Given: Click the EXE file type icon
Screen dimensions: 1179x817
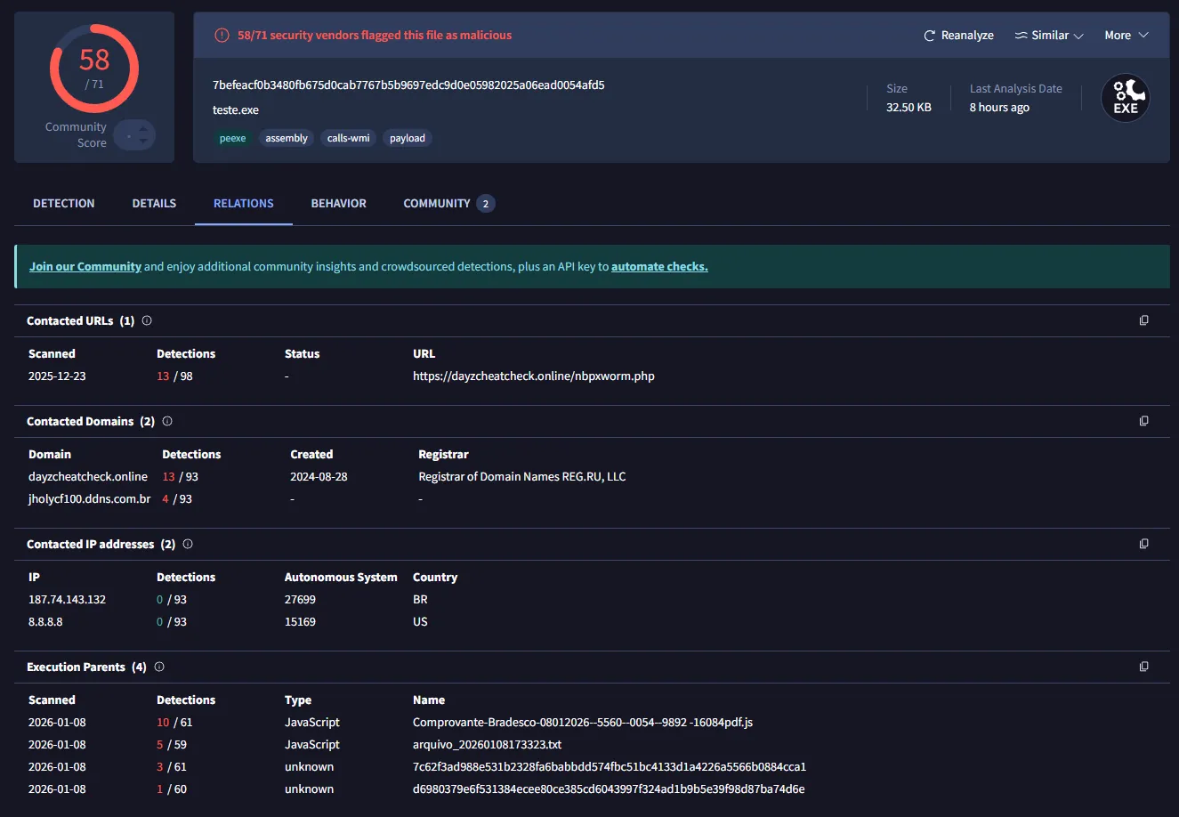Looking at the screenshot, I should pos(1125,98).
